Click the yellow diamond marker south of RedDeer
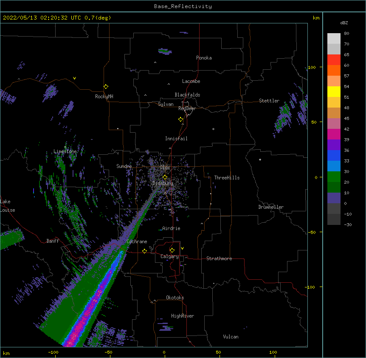 point(180,119)
